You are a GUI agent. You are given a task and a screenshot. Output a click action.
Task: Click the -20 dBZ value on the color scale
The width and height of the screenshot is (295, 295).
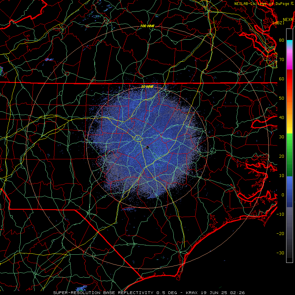coord(280,234)
